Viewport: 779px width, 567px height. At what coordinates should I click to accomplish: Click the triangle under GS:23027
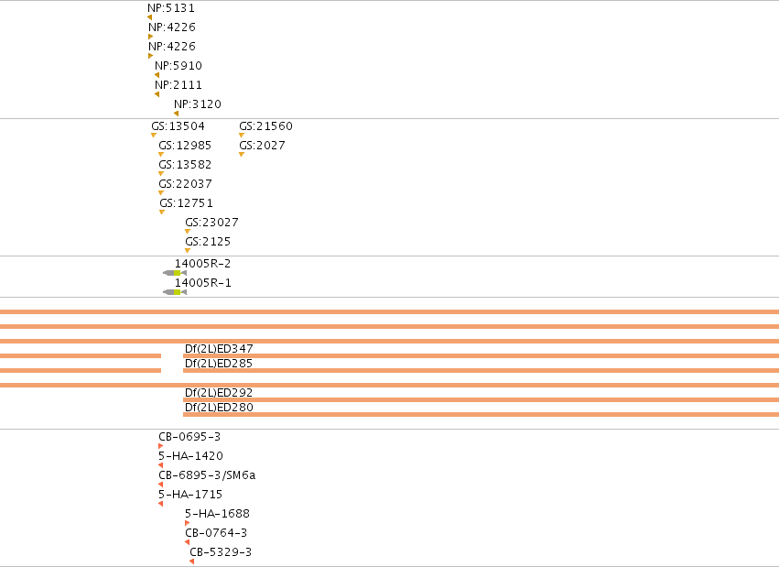pos(188,231)
